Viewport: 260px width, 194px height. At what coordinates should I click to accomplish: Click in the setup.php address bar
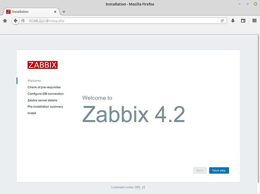tap(122, 21)
